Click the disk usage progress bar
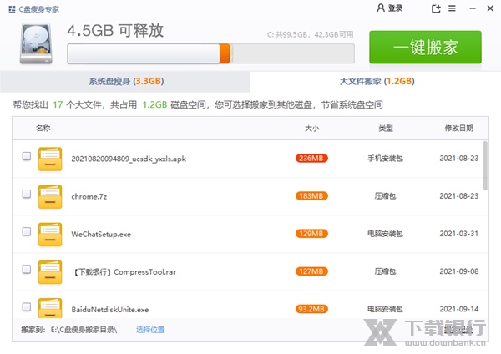The image size is (501, 354). (x=210, y=53)
